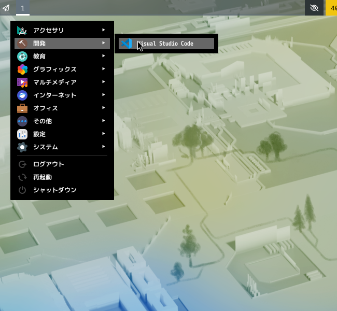Open the 教育 menu entry

(62, 56)
